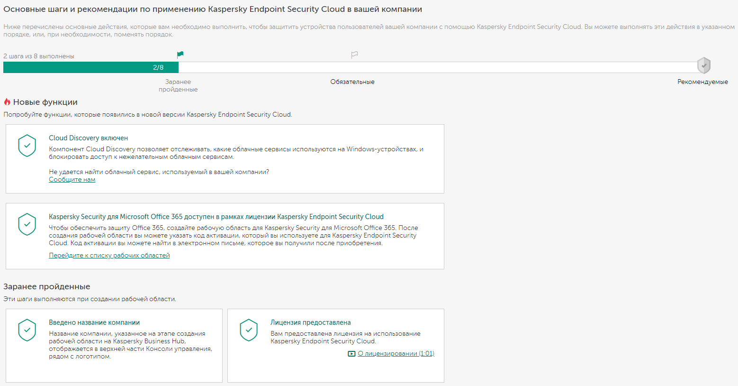The width and height of the screenshot is (738, 386).
Task: Click the Cloud Discovery включен card title
Action: 89,138
